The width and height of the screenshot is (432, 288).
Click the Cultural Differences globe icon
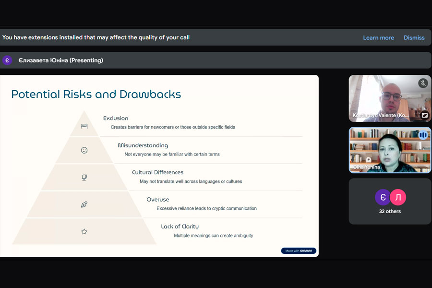[x=84, y=177]
